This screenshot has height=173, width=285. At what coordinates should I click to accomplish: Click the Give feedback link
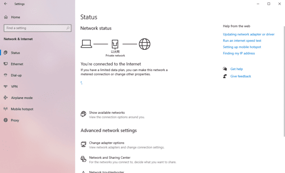[x=240, y=76]
